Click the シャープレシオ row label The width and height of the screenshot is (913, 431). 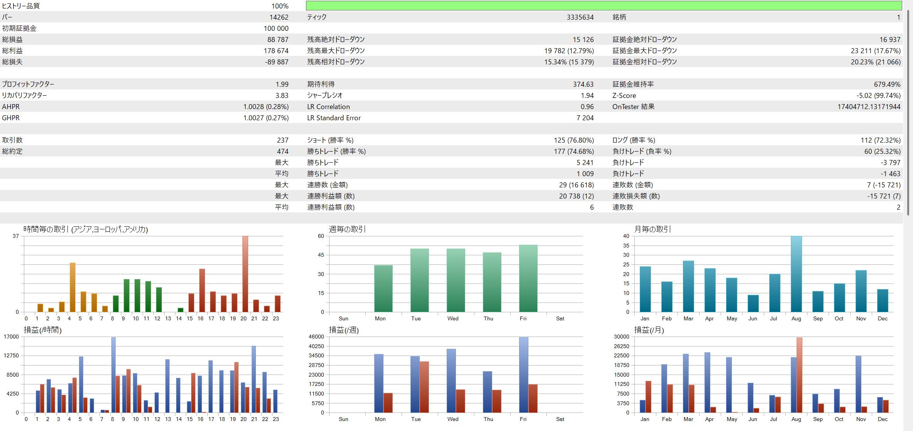[x=325, y=96]
